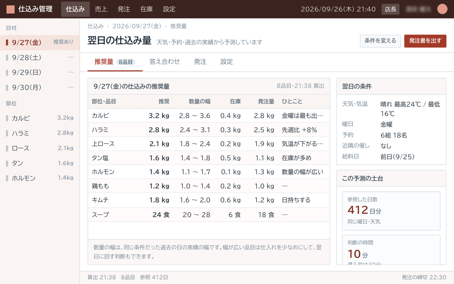Image resolution: width=454 pixels, height=284 pixels.
Task: Open the 在庫 top menu
Action: click(x=146, y=9)
